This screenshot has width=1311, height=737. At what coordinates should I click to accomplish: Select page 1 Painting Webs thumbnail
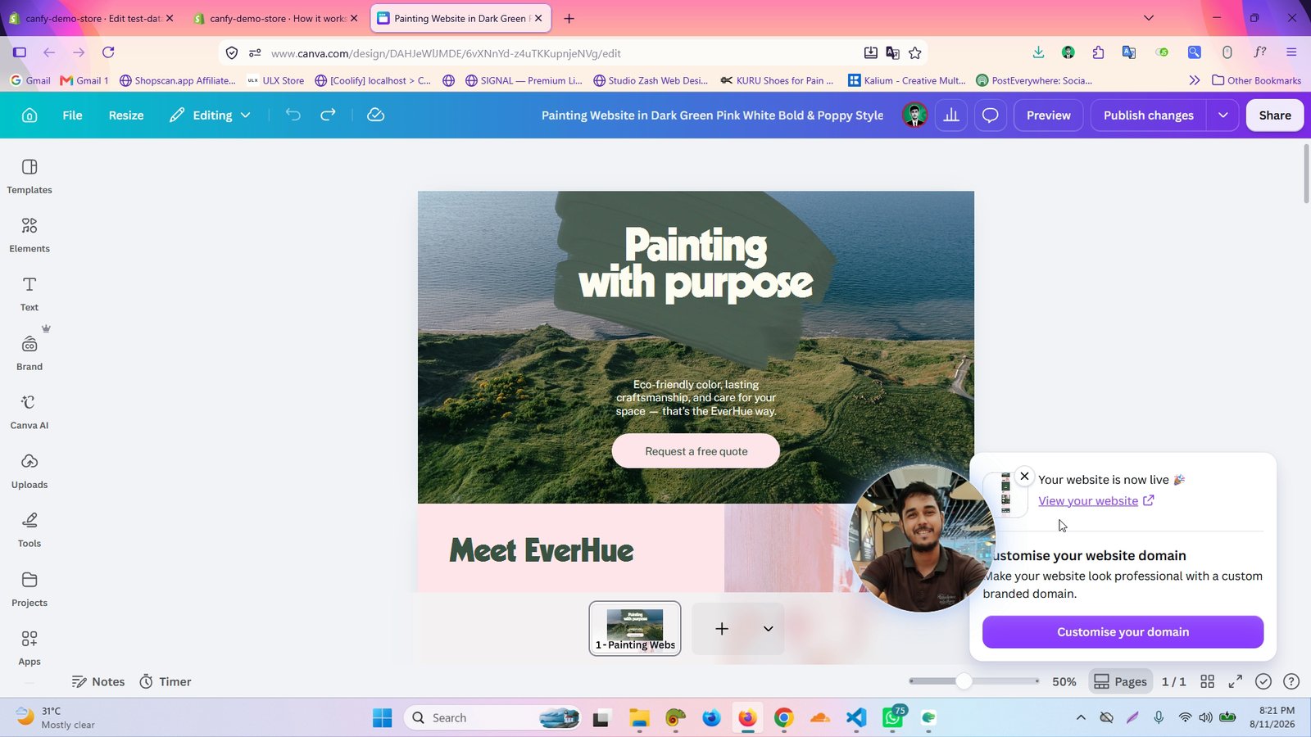click(635, 629)
